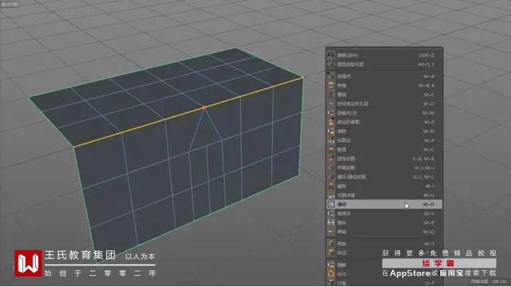Screen dimensions: 511x287
Task: Click the orange highlighted edge of the box
Action: pos(188,112)
